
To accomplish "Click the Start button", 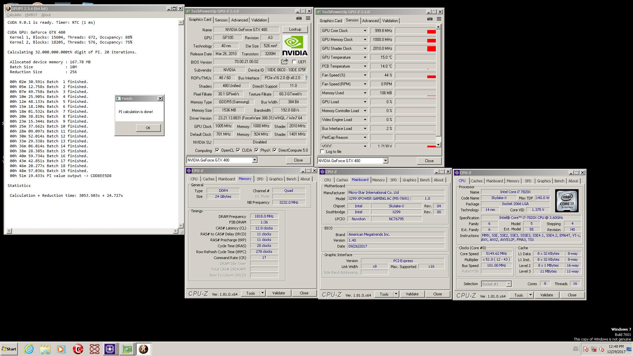I will (9, 349).
